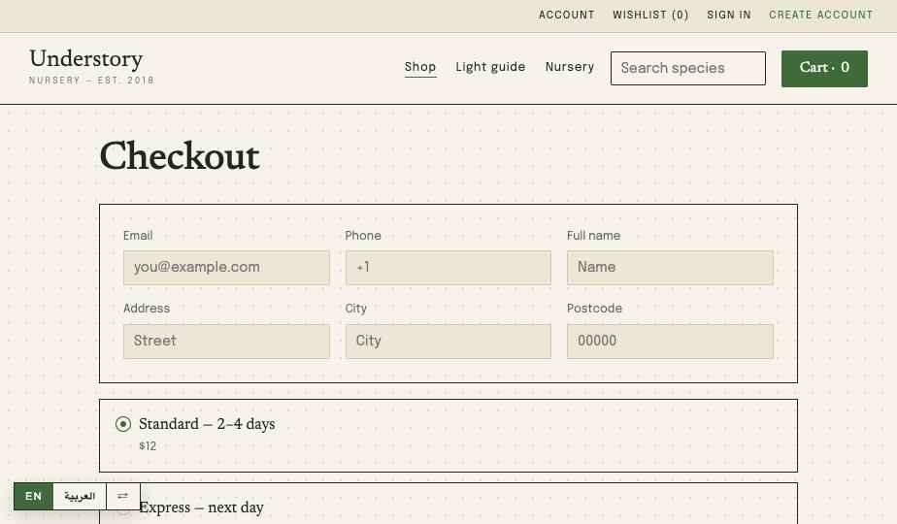
Task: Click the Email field label
Action: [x=138, y=236]
